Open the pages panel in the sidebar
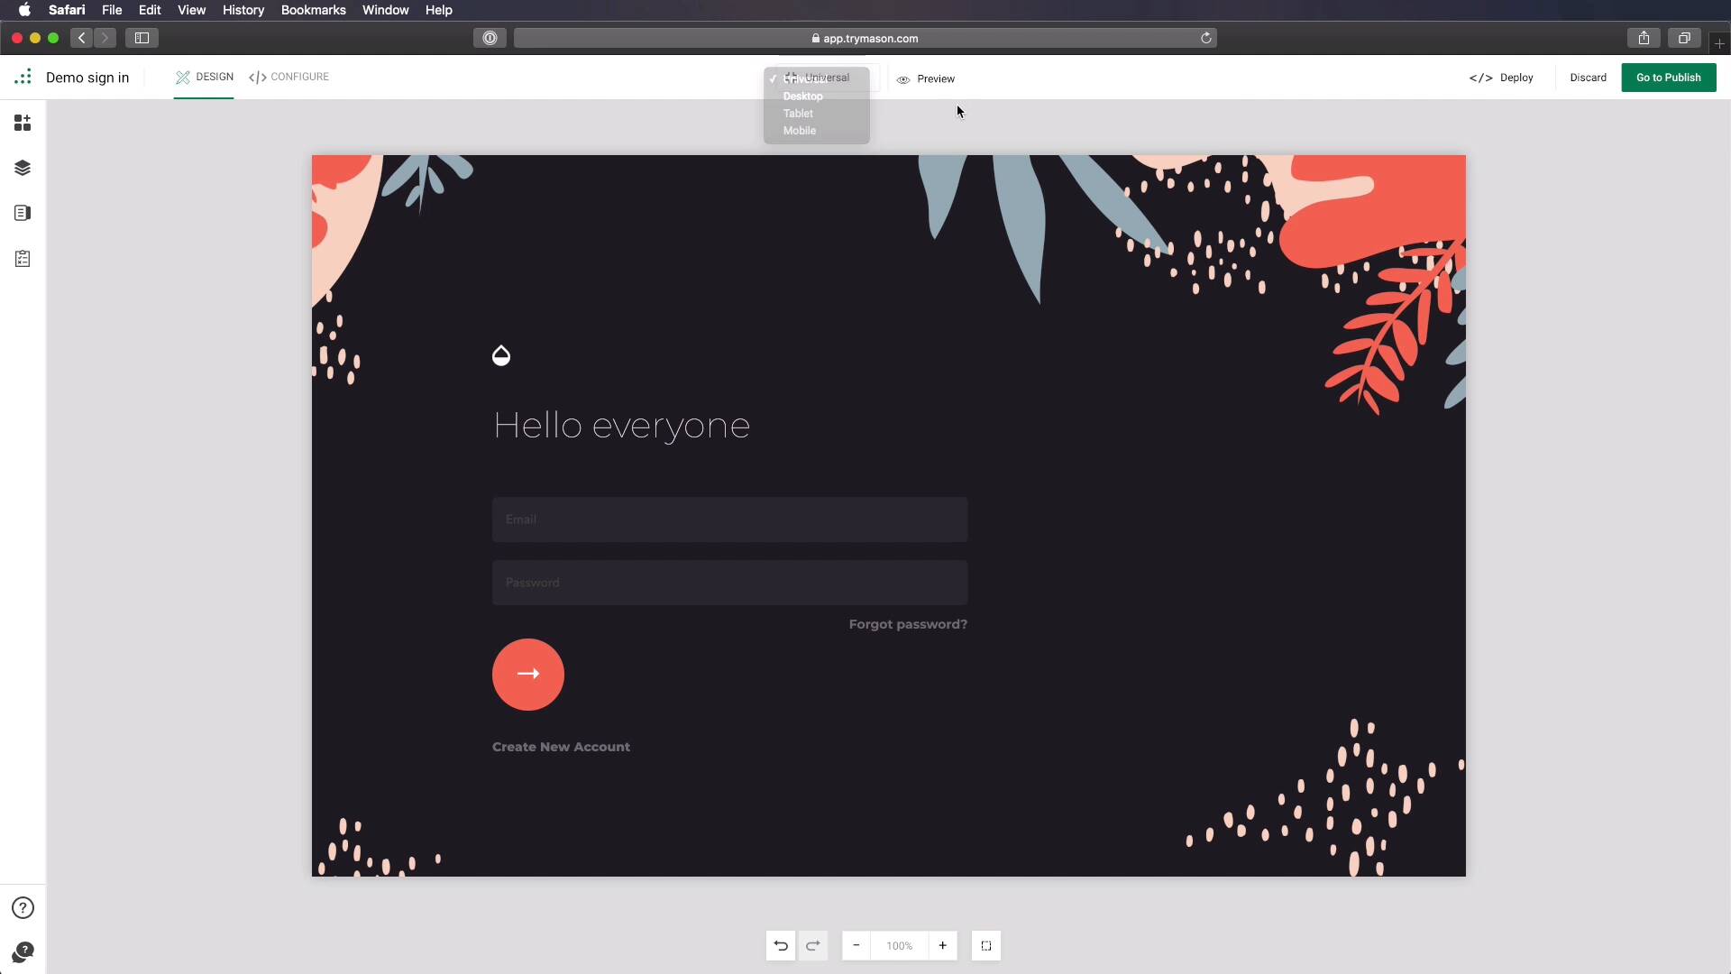 [x=22, y=213]
